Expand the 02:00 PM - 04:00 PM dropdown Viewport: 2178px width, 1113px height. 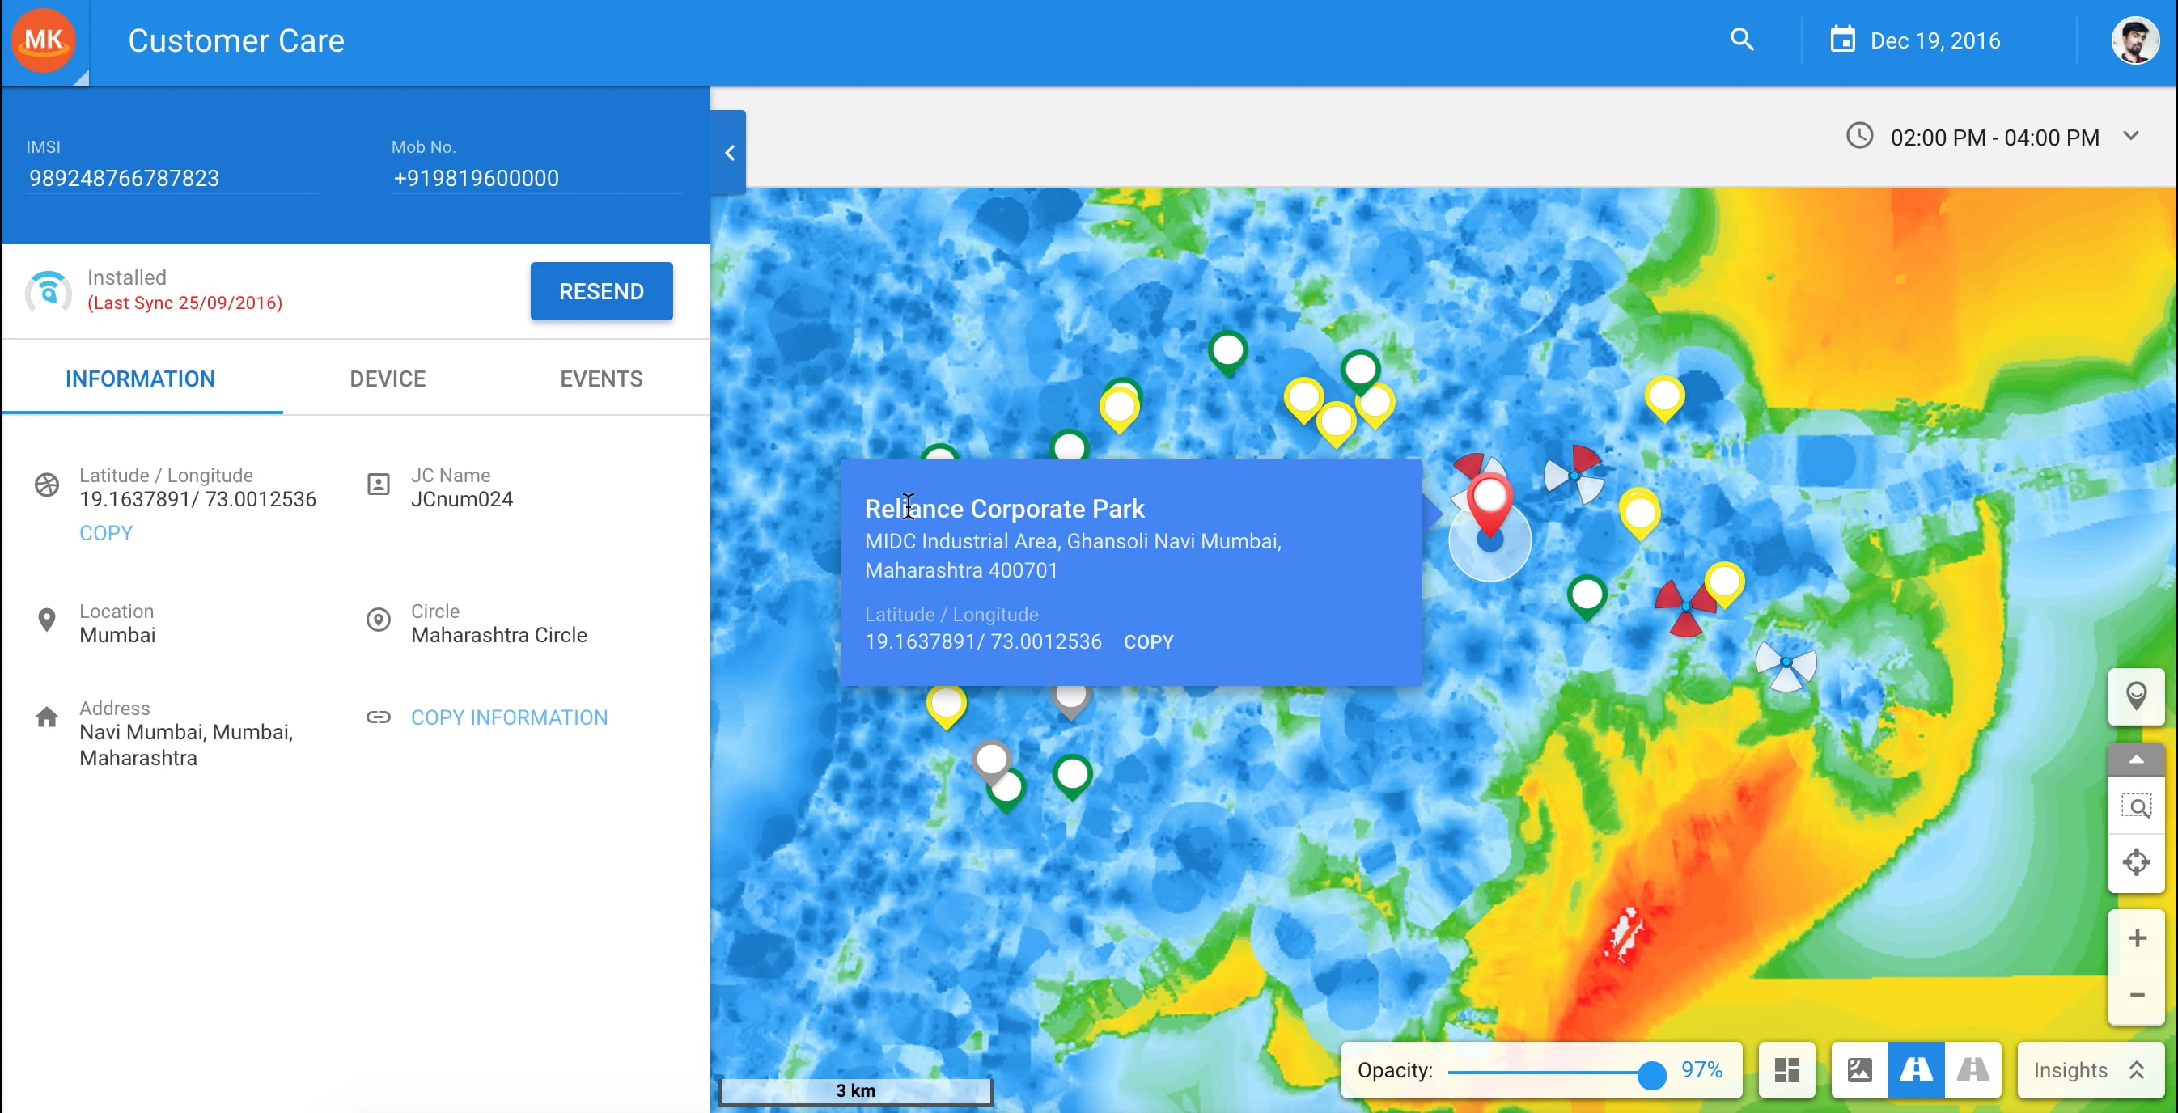(2130, 136)
